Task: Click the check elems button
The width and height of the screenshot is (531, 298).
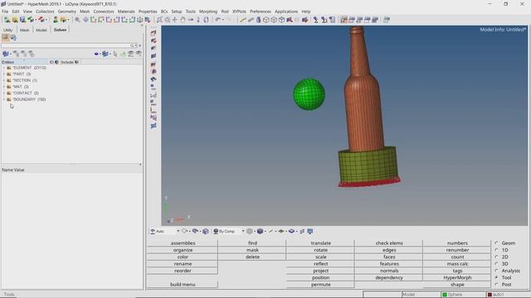Action: coord(389,243)
